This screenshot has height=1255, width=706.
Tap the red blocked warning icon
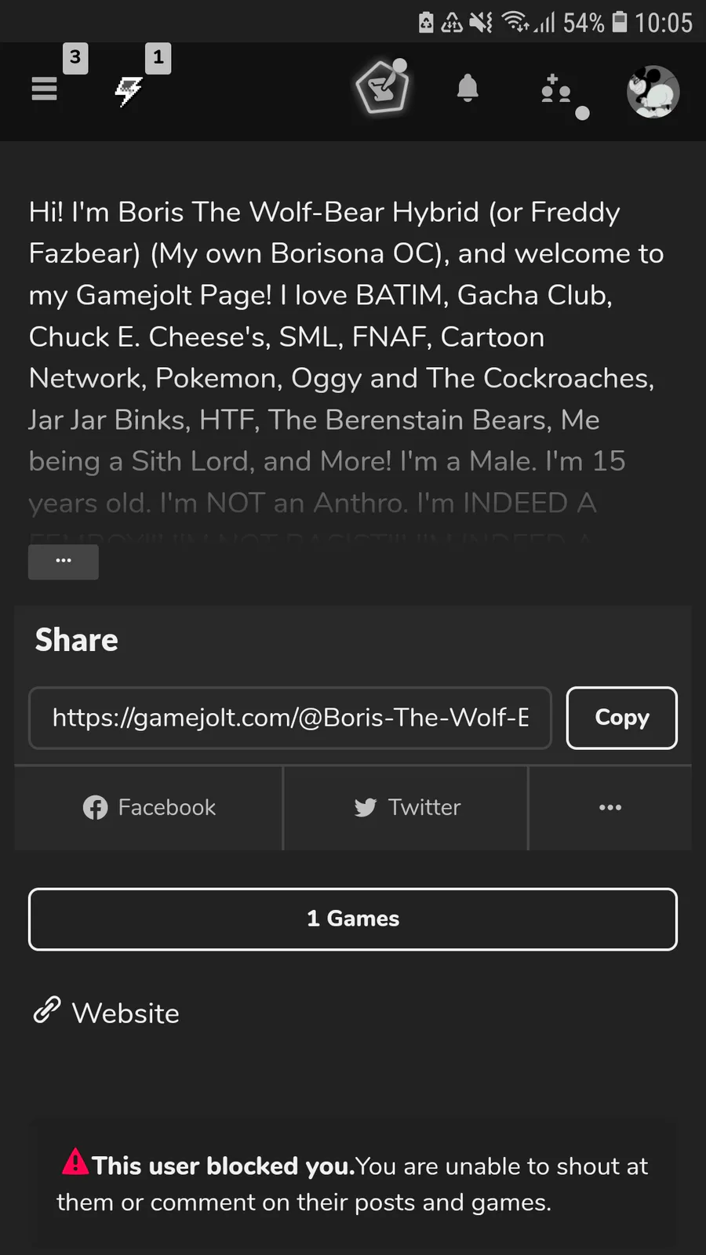(75, 1162)
